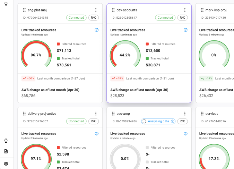234x169 pixels.
Task: Click account ID 979064224345
Action: tap(35, 18)
